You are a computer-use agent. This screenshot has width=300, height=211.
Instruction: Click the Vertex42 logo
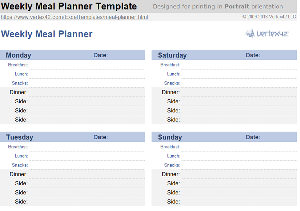click(x=267, y=34)
